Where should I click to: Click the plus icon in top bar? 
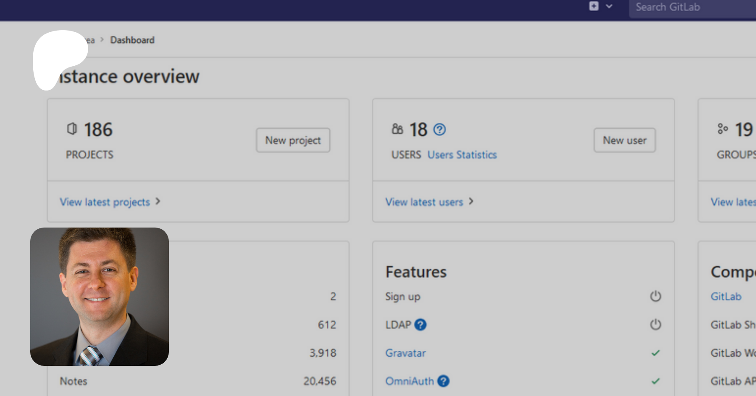pos(593,6)
